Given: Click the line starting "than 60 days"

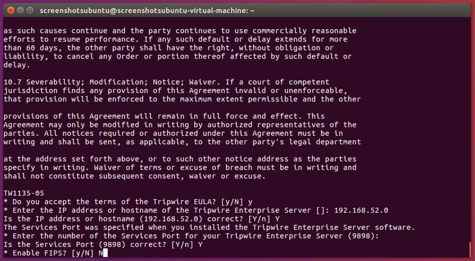Looking at the screenshot, I should click(169, 48).
